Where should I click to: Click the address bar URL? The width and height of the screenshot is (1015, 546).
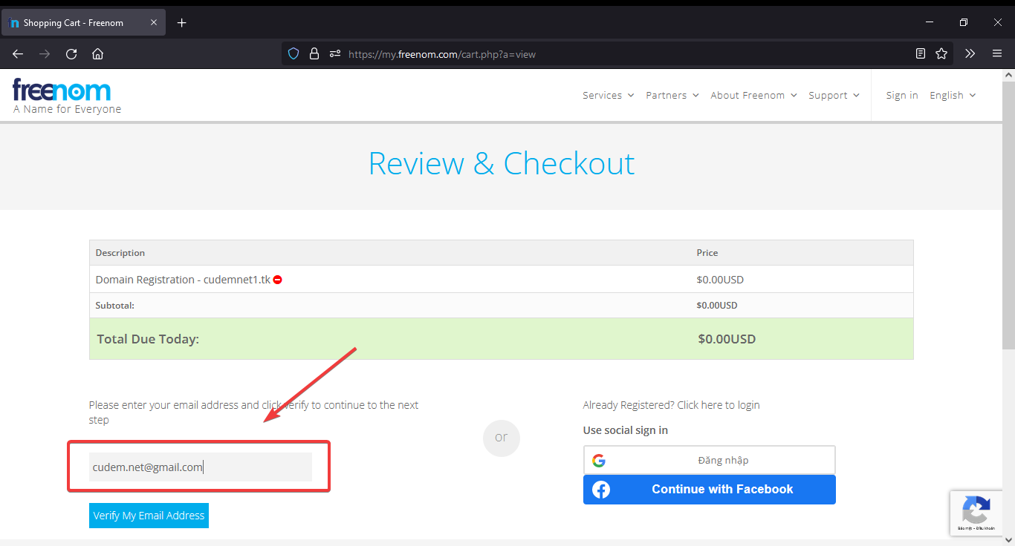click(442, 54)
